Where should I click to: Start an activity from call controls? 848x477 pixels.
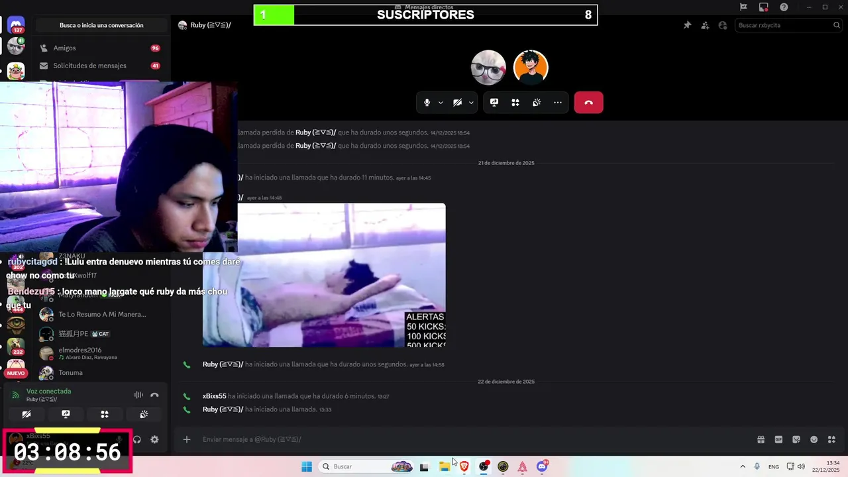[515, 103]
